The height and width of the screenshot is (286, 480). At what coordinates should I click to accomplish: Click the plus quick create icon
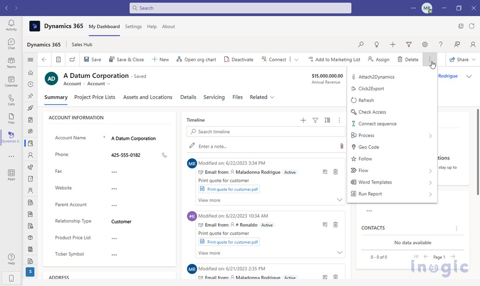(x=393, y=44)
